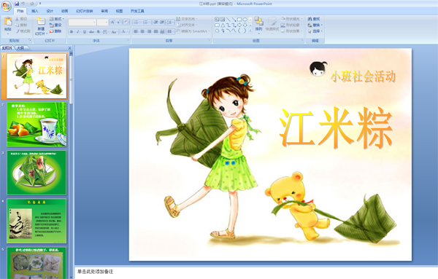The width and height of the screenshot is (438, 279).
Task: Click the bulleted list icon
Action: (x=137, y=23)
